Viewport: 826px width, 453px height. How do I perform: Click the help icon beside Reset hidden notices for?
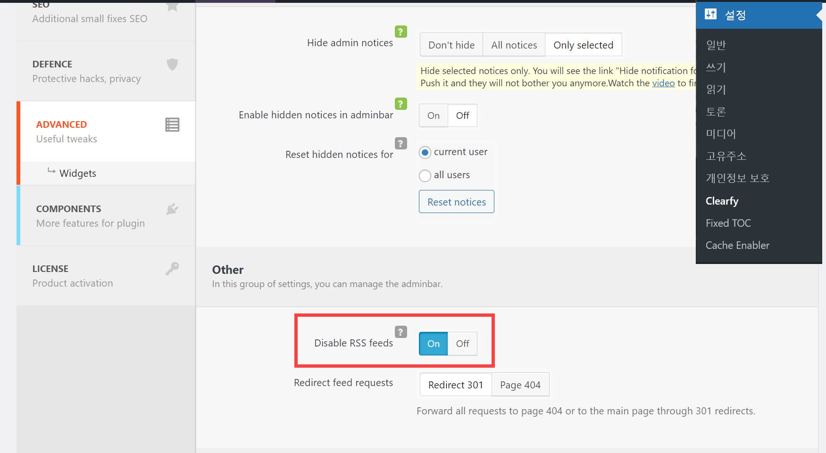click(x=400, y=143)
